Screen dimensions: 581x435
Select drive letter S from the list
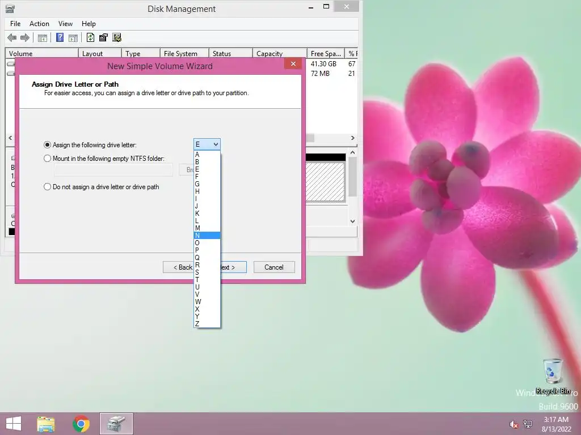207,272
